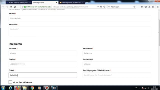This screenshot has height=90, width=160.
Task: Close the Samsung Support tab
Action: coord(56,2)
